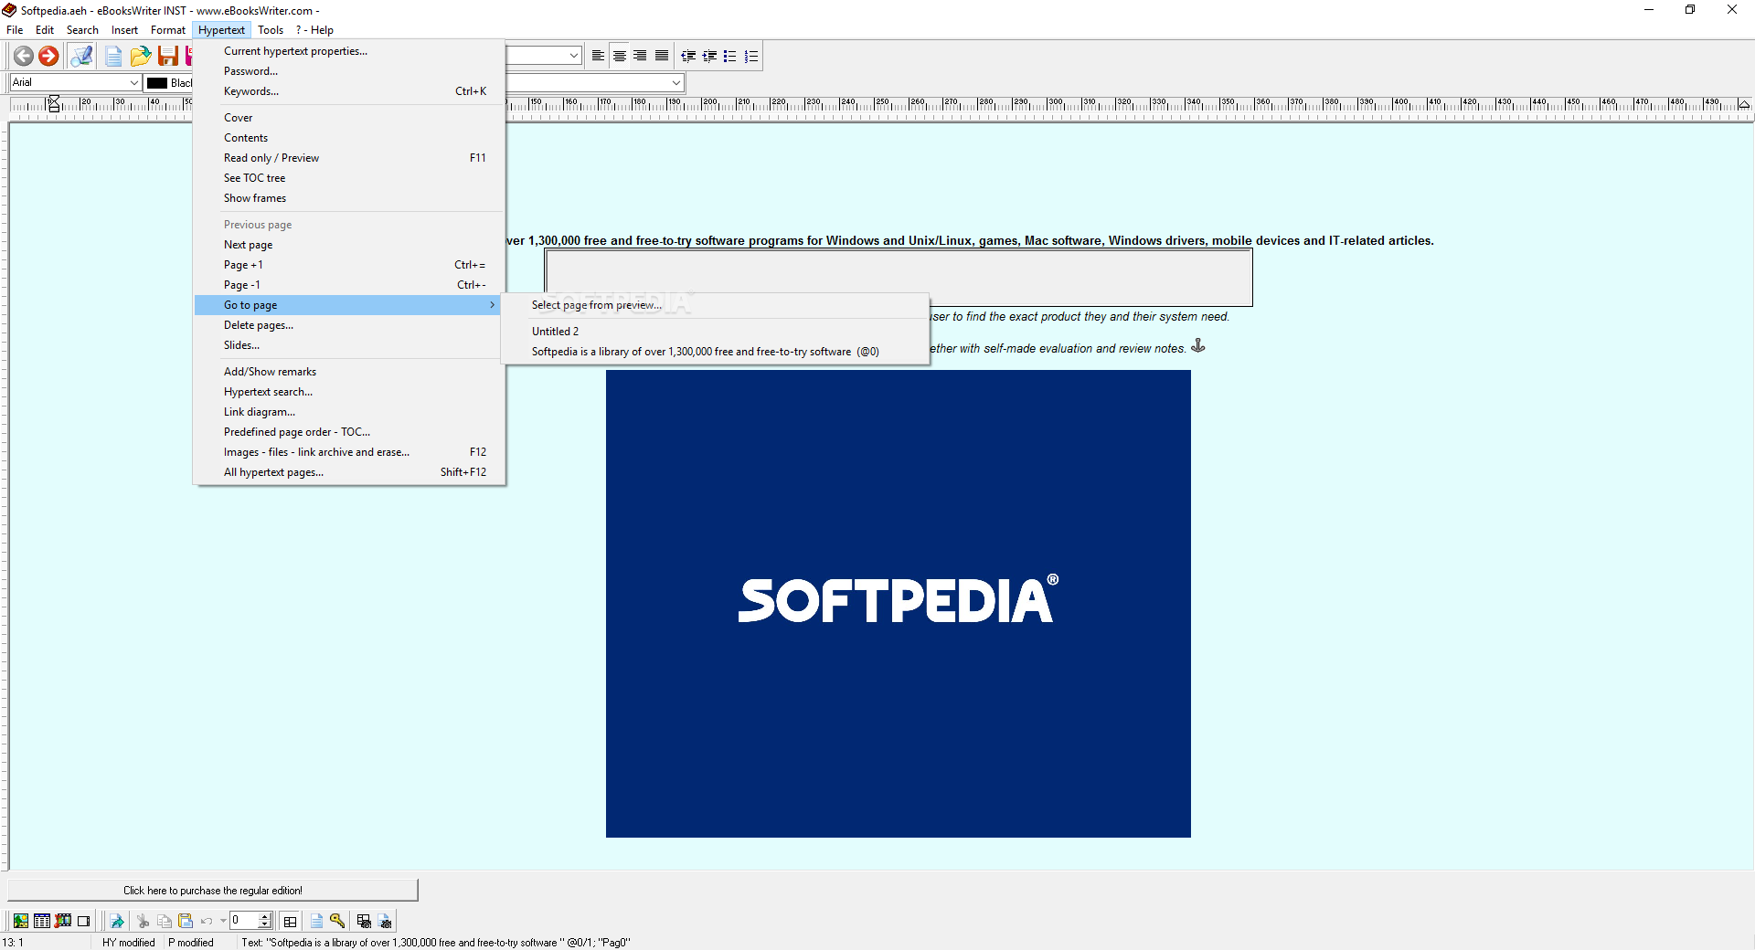Save the book with the floppy icon
The width and height of the screenshot is (1755, 950).
point(167,57)
